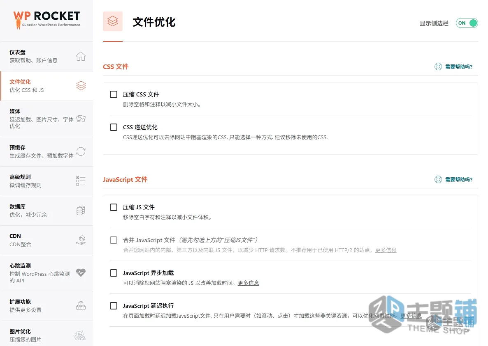The height and width of the screenshot is (346, 488).
Task: Click the CSS 递送优化 label text
Action: tap(140, 127)
